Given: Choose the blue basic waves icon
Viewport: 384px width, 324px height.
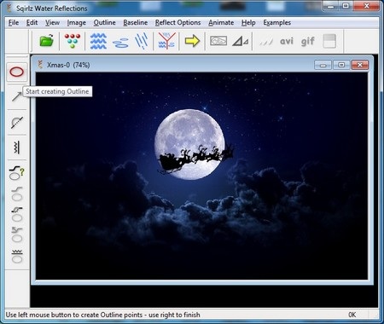Looking at the screenshot, I should click(x=98, y=41).
